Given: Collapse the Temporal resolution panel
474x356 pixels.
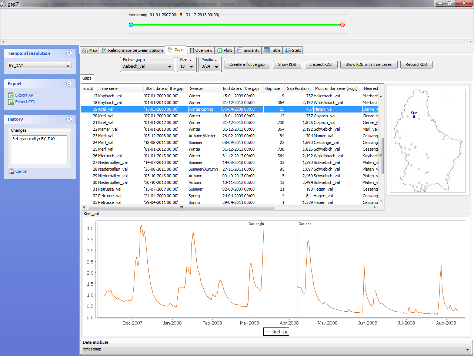Looking at the screenshot, I should point(69,53).
